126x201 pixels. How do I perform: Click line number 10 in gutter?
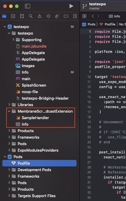(x=89, y=77)
